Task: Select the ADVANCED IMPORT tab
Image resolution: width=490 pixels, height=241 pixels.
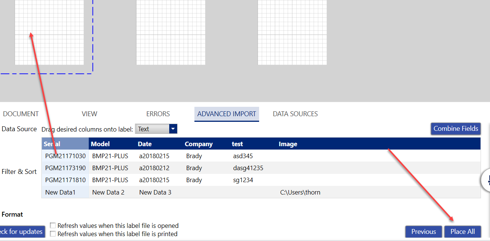Action: coord(226,114)
